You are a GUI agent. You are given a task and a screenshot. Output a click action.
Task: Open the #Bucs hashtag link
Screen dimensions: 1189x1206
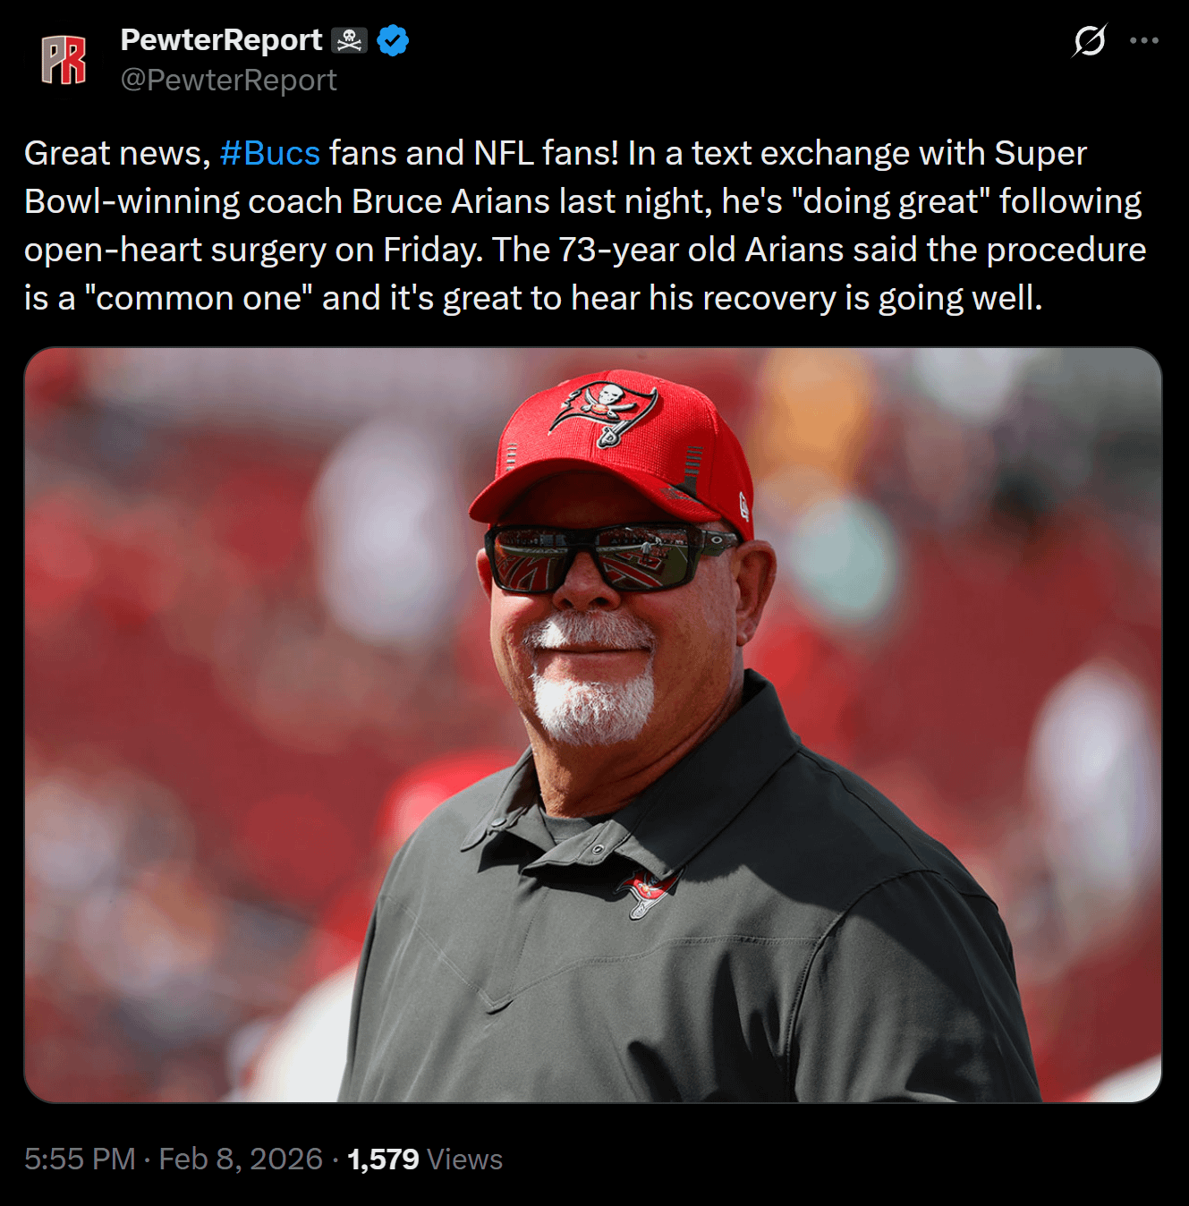point(270,153)
